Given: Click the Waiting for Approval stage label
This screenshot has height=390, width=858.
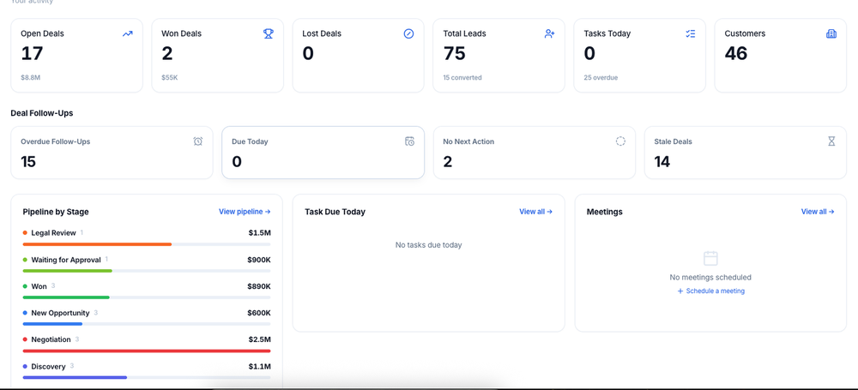Looking at the screenshot, I should (66, 260).
